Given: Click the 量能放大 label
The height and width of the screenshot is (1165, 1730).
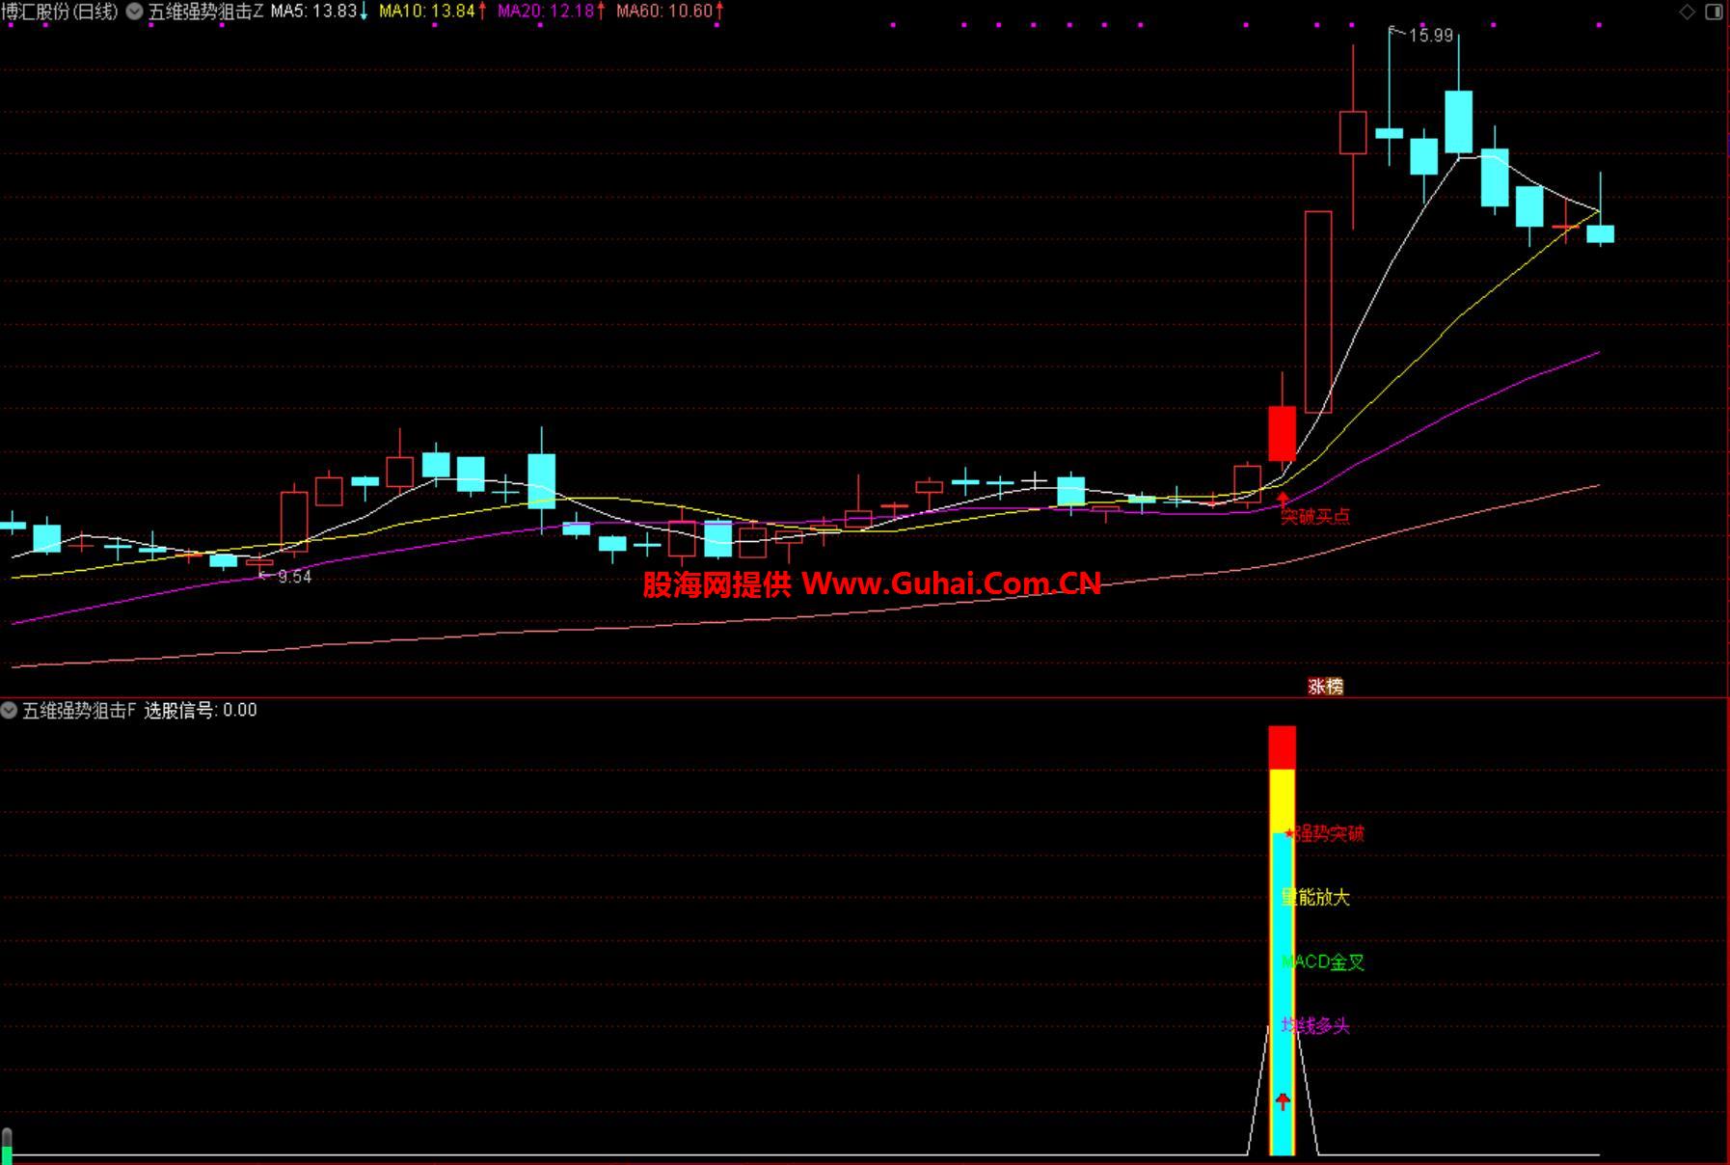Looking at the screenshot, I should (1315, 898).
